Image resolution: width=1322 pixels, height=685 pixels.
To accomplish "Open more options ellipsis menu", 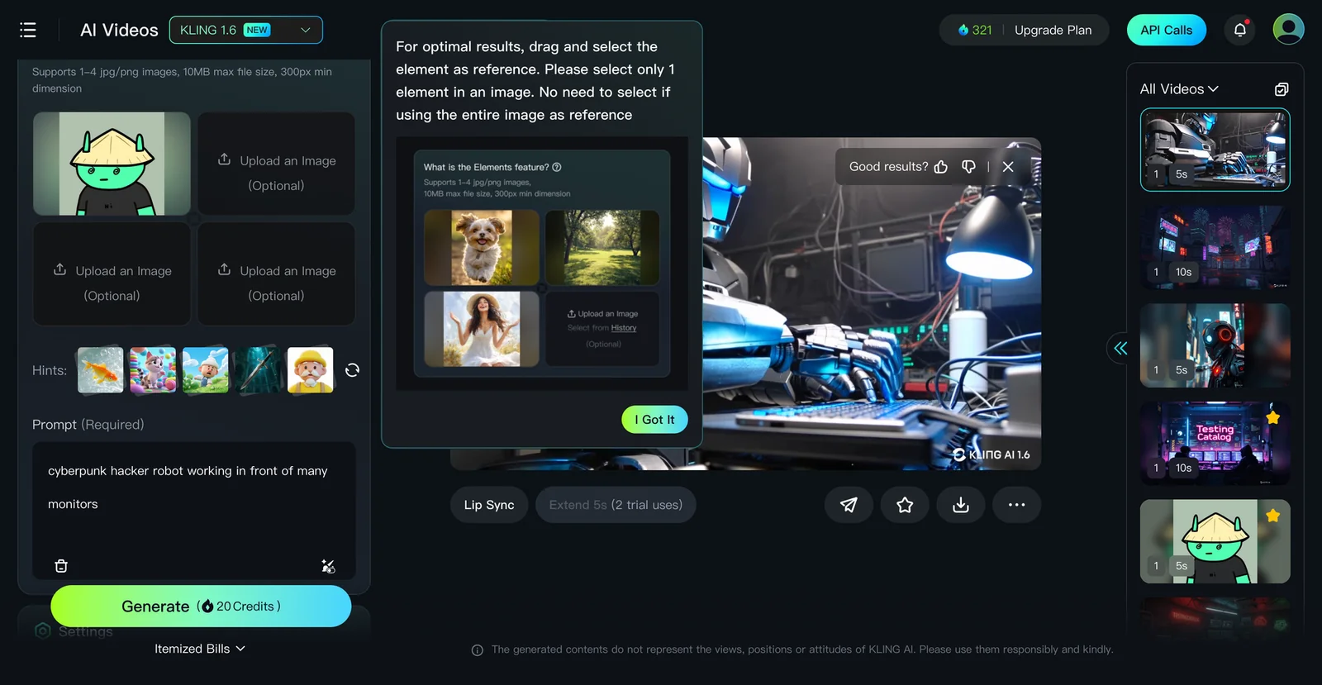I will 1016,505.
